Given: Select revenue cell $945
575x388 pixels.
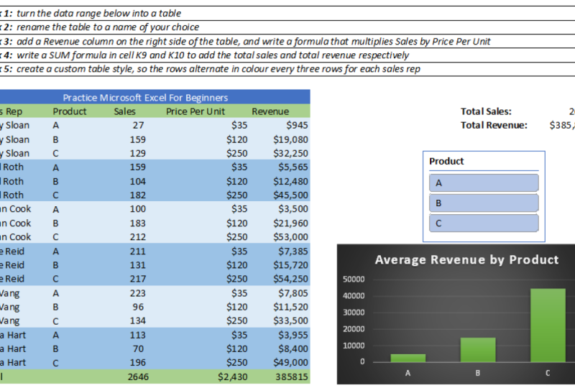Looking at the screenshot, I should 297,126.
